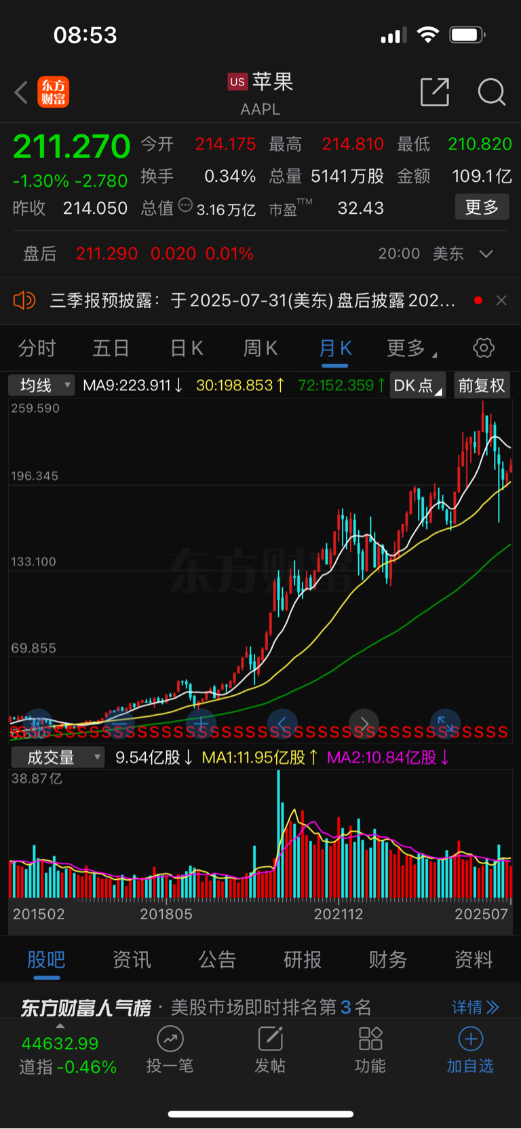Add stock via 加自选 plus icon
Image resolution: width=521 pixels, height=1129 pixels.
[x=470, y=1039]
